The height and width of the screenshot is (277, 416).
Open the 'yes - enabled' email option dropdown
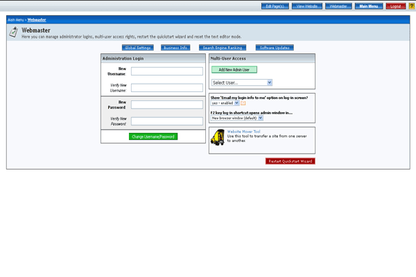(x=225, y=103)
